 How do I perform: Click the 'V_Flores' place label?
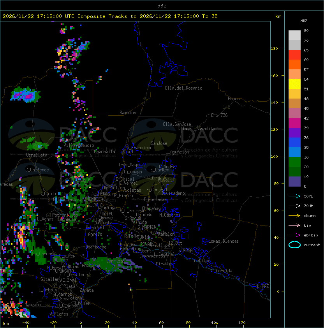[59, 314]
